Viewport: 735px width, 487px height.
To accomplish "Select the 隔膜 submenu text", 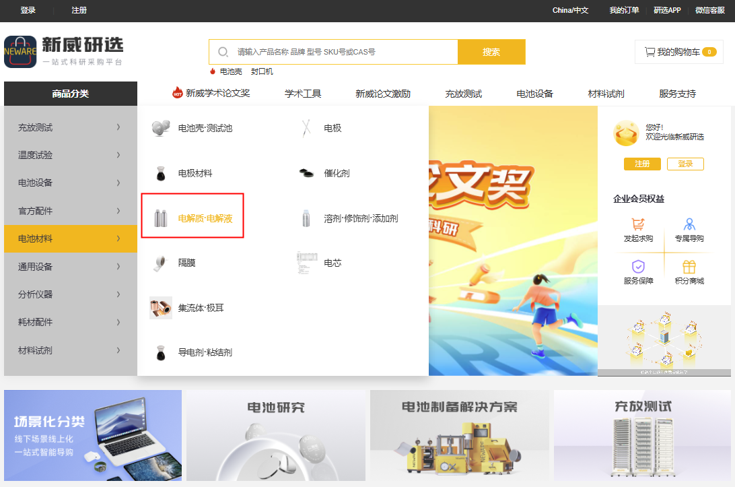I will point(186,263).
